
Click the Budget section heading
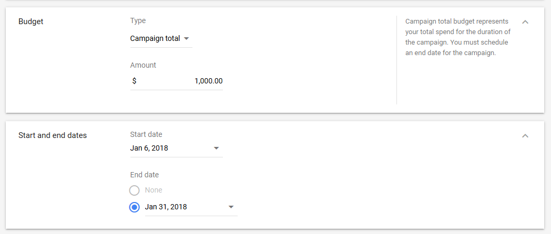coord(31,22)
